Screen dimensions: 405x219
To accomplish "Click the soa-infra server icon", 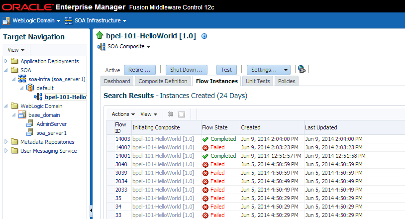I will click(x=22, y=79).
